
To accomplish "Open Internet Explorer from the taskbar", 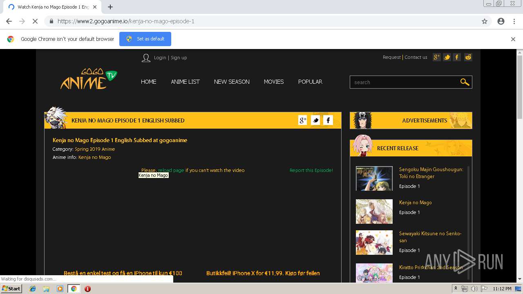I will [x=33, y=289].
